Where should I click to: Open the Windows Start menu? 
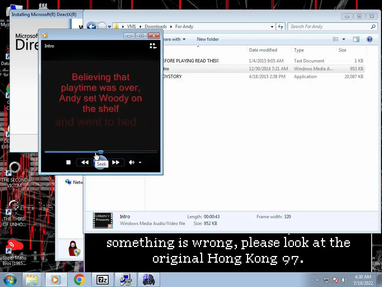10,280
